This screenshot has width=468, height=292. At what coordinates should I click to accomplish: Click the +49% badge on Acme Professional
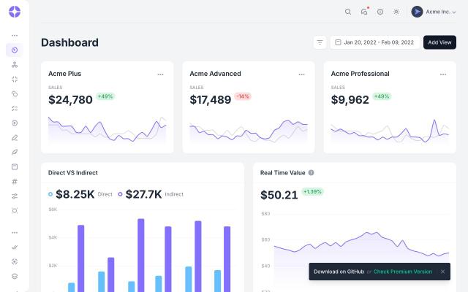click(382, 96)
